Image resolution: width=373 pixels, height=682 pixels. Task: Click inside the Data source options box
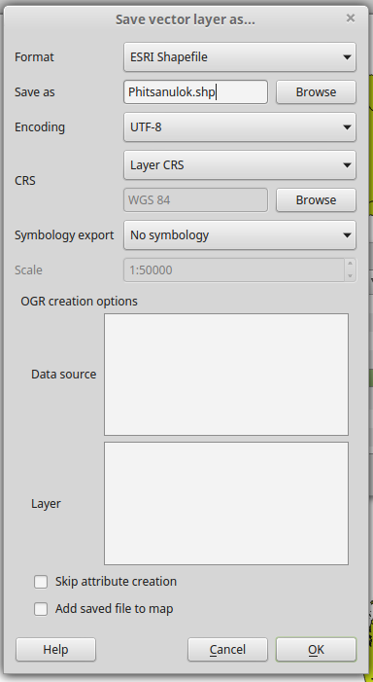(226, 375)
